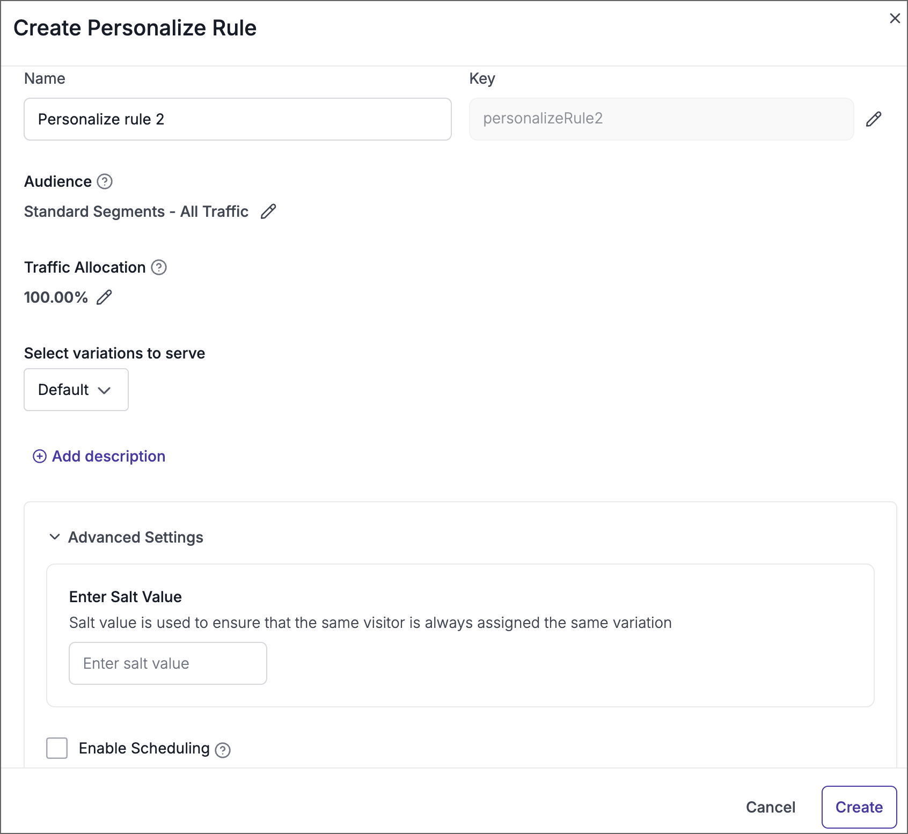
Task: View help info for Enable Scheduling
Action: [x=223, y=749]
